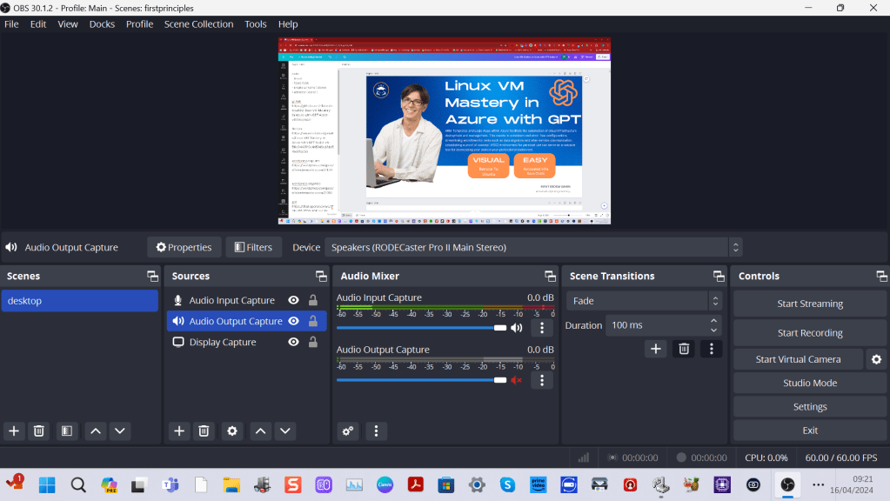The image size is (890, 501).
Task: Open the Profile menu
Action: (139, 23)
